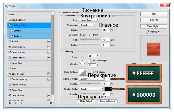The image size is (174, 112).
Task: Click the delete effect trash icon
Action: click(x=51, y=103)
